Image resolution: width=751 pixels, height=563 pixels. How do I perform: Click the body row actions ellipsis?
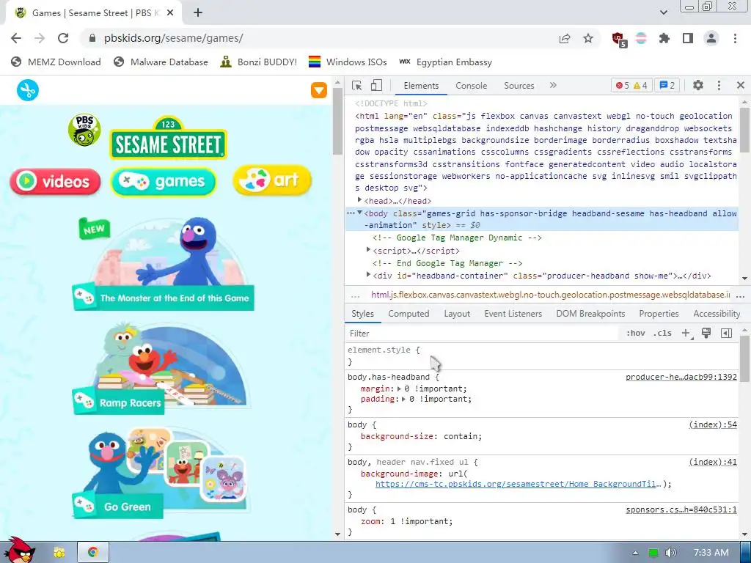tap(351, 213)
